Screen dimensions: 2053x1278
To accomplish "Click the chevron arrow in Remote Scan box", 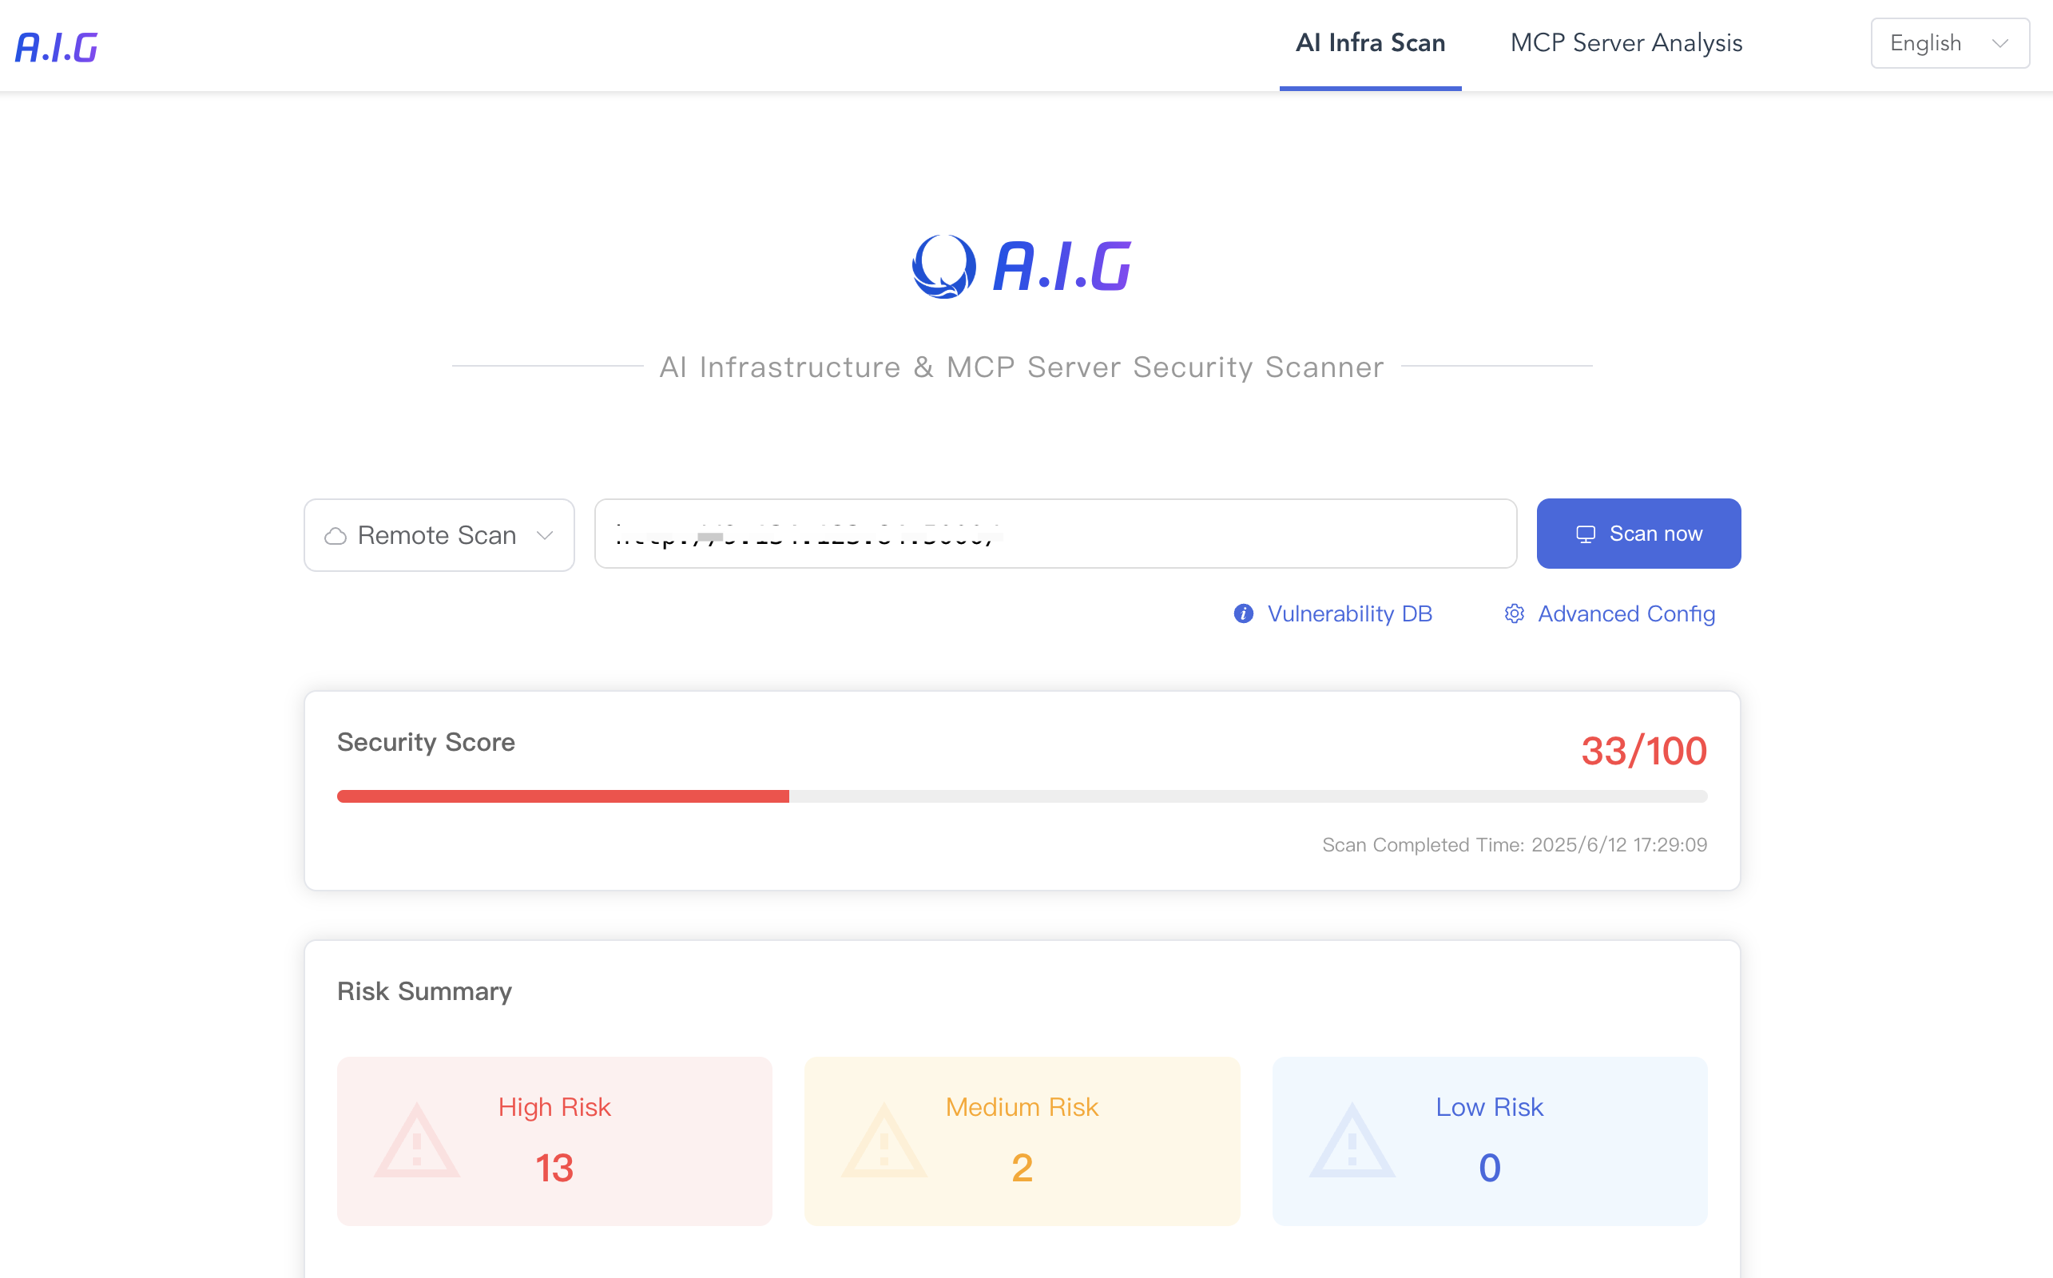I will [x=545, y=536].
